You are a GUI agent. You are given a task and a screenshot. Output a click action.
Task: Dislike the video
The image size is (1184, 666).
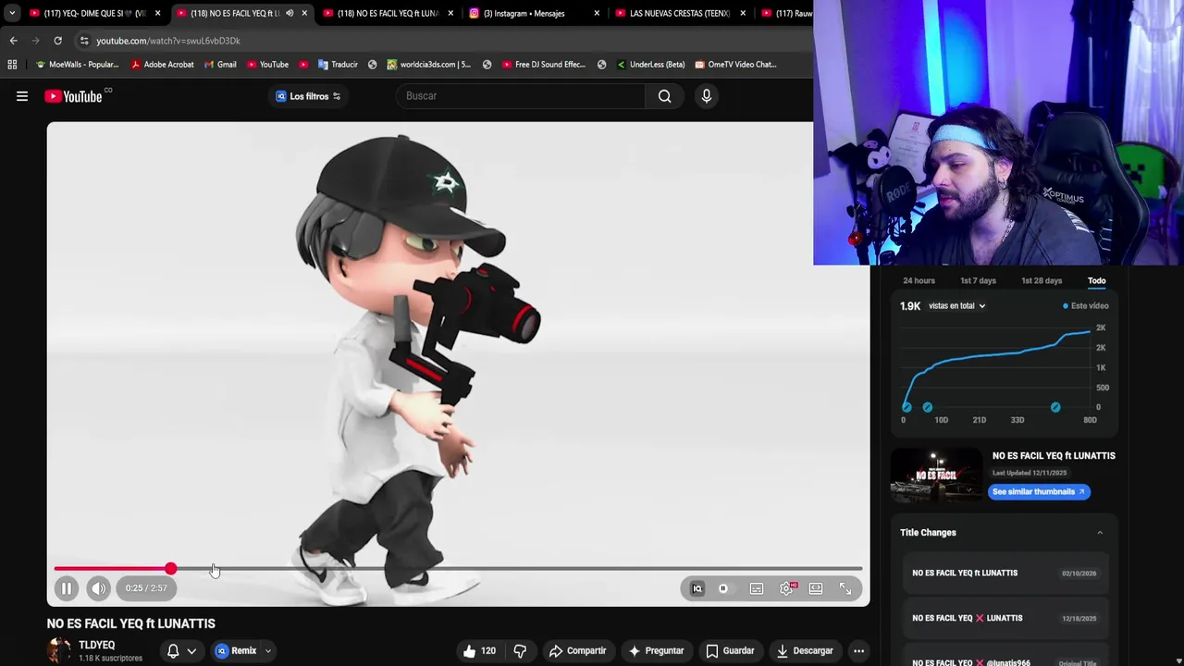(x=520, y=651)
